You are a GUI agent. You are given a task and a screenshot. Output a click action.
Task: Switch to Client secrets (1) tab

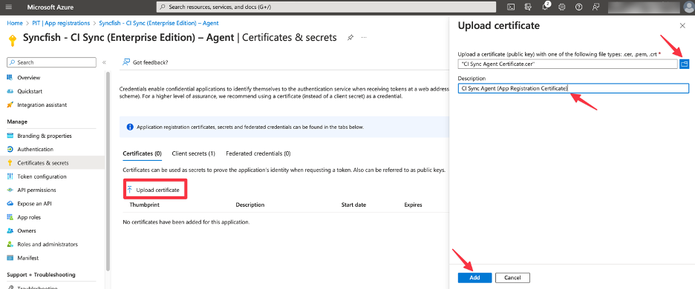[x=193, y=153]
